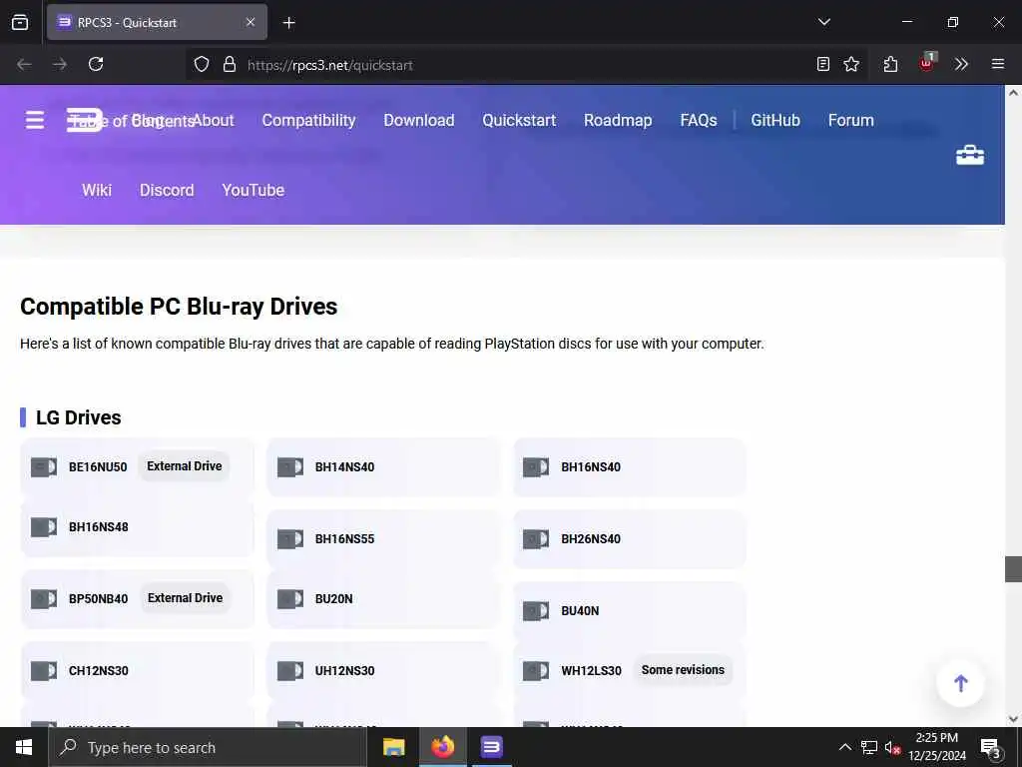
Task: Go back with the browser back arrow
Action: click(24, 64)
